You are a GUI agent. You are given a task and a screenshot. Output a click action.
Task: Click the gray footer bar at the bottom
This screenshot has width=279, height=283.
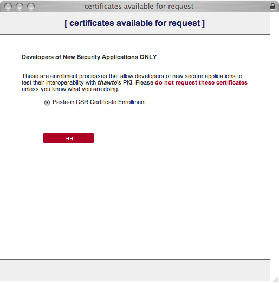(135, 271)
